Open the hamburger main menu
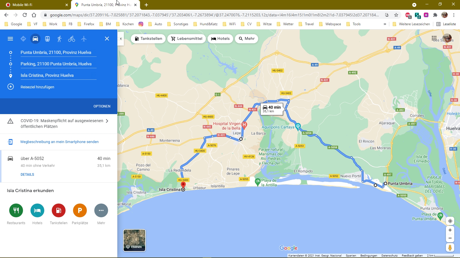Viewport: 460px width, 258px height. coord(10,39)
